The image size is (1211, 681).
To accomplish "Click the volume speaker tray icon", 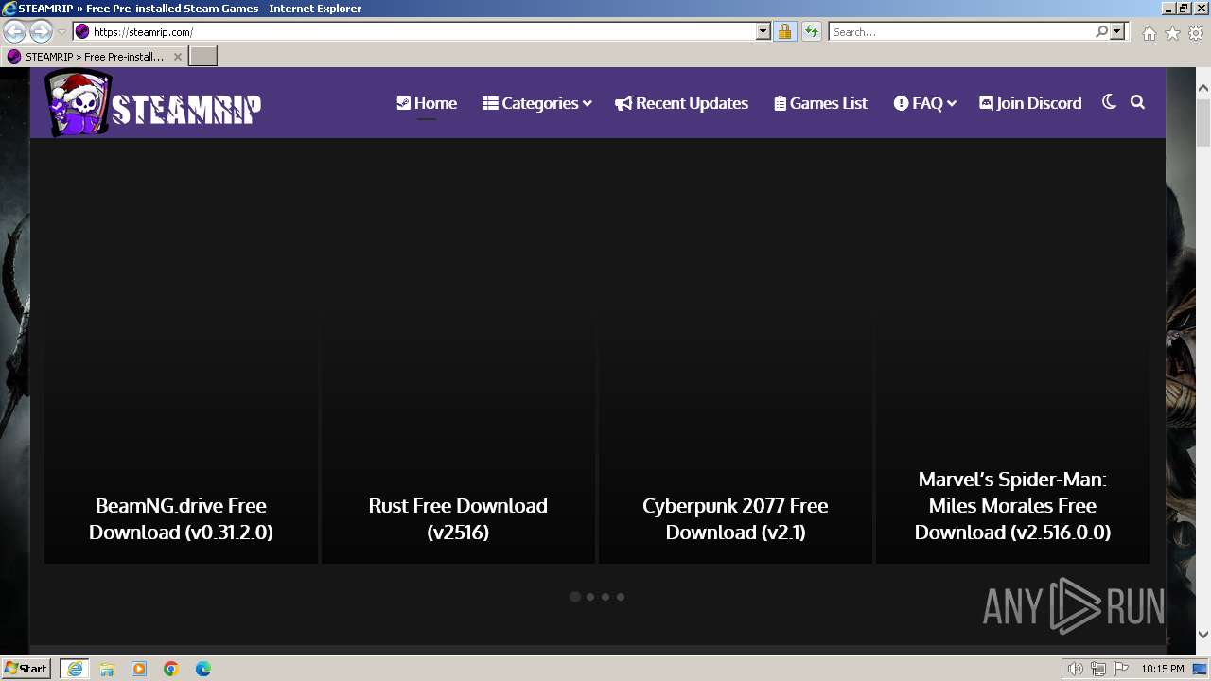I will [1075, 669].
